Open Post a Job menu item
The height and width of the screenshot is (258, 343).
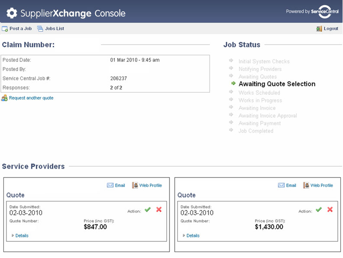pos(20,29)
